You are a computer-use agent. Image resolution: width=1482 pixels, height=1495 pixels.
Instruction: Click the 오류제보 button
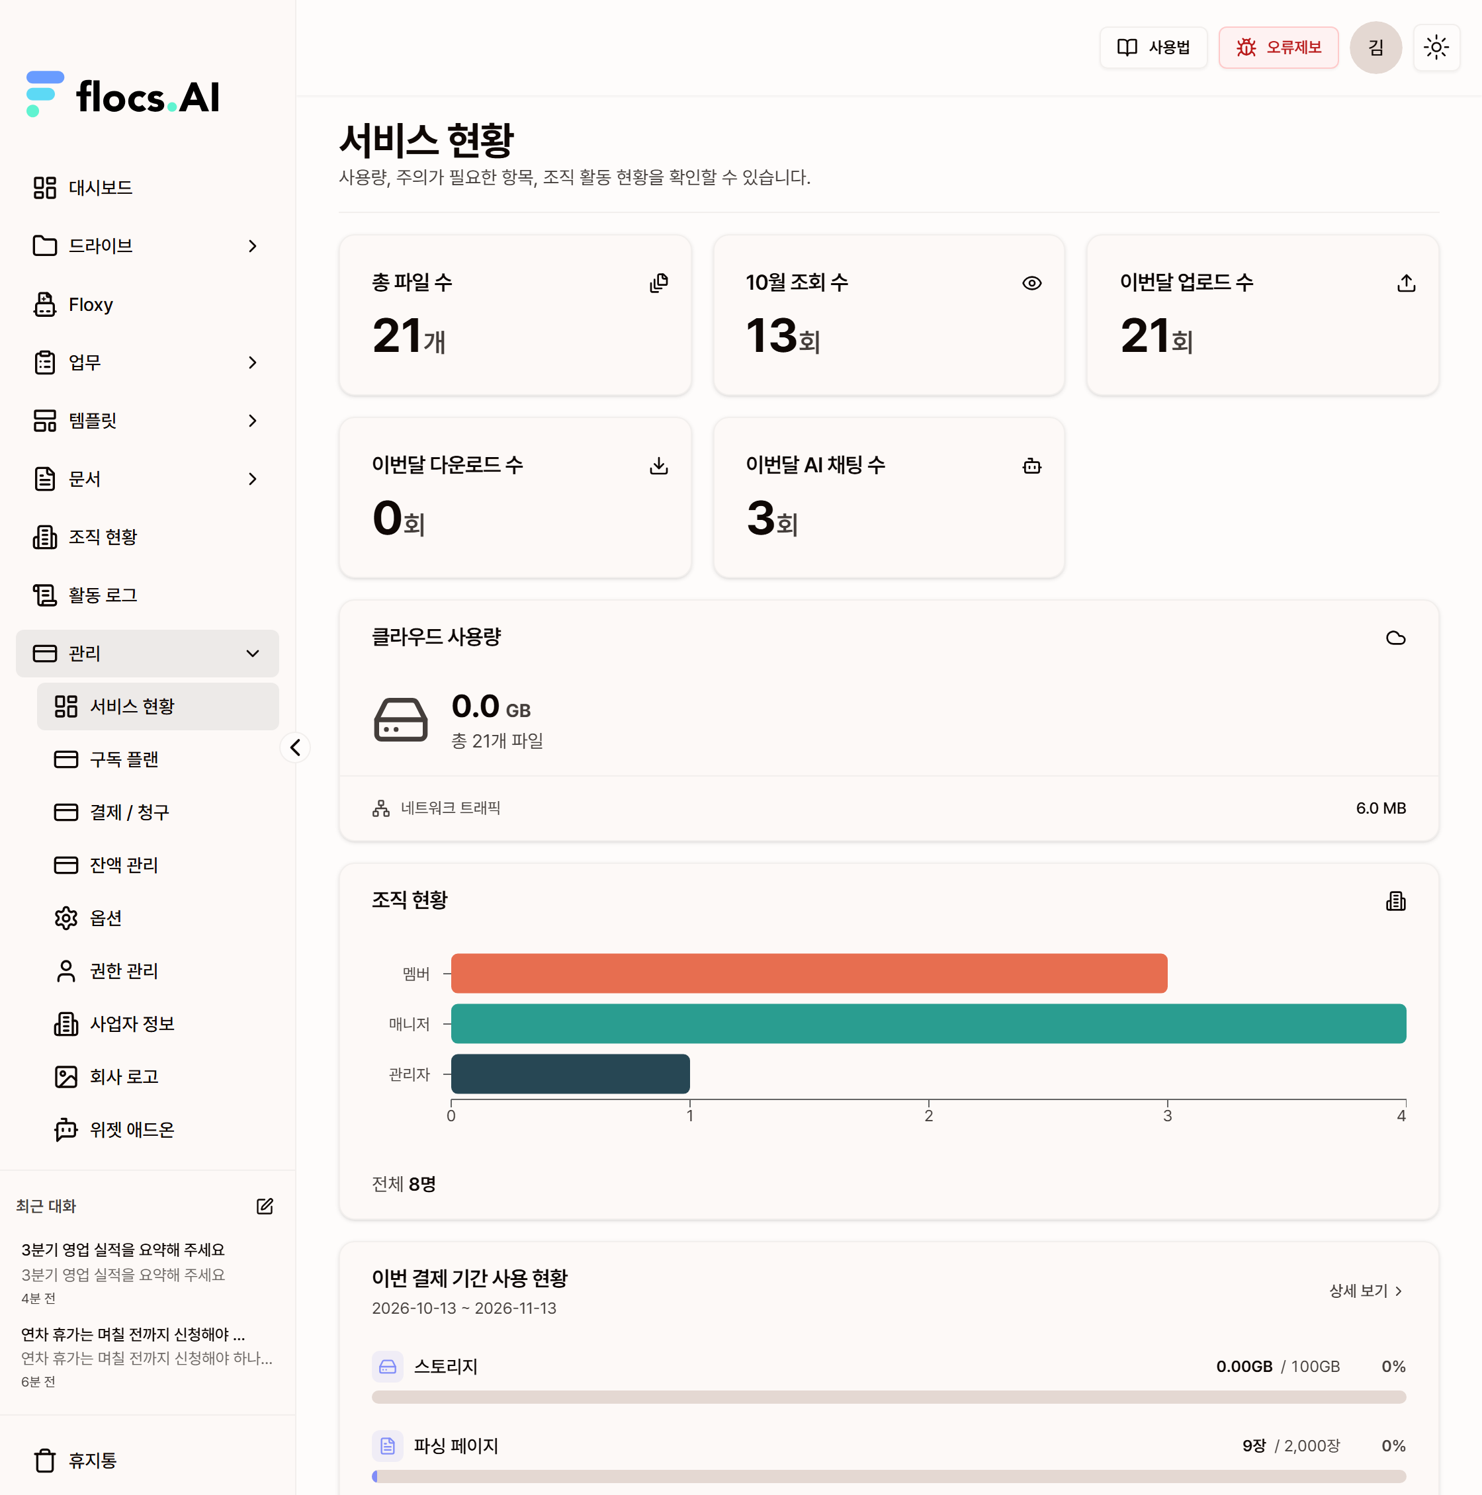pyautogui.click(x=1278, y=48)
